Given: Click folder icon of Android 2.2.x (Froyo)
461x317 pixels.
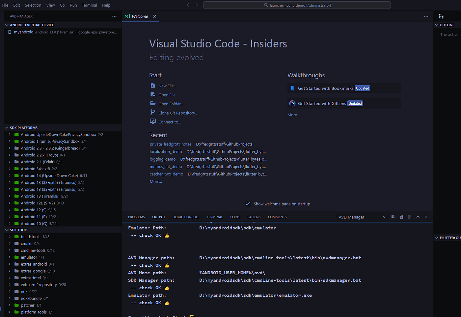Looking at the screenshot, I should point(16,155).
